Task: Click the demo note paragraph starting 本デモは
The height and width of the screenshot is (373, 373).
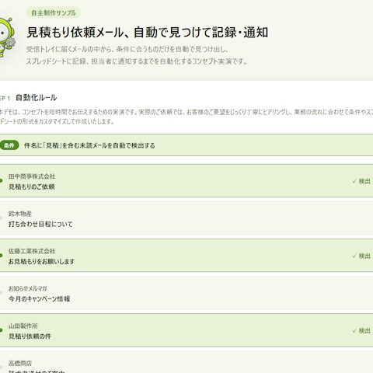Action: tap(186, 117)
